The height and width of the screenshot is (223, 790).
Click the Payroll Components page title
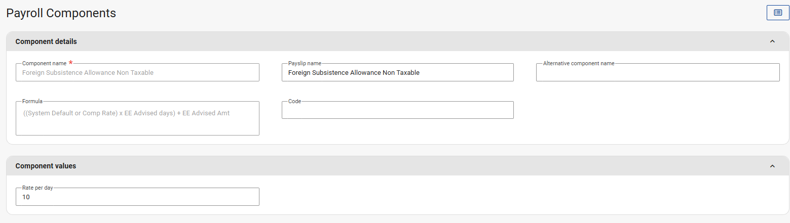pyautogui.click(x=61, y=14)
